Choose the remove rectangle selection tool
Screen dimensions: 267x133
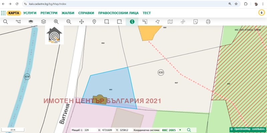click(119, 22)
